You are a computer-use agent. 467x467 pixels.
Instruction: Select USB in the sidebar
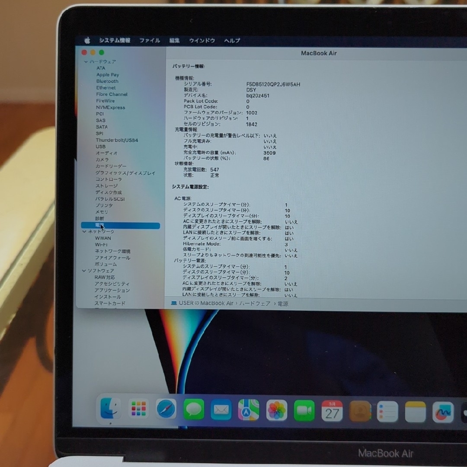click(101, 147)
